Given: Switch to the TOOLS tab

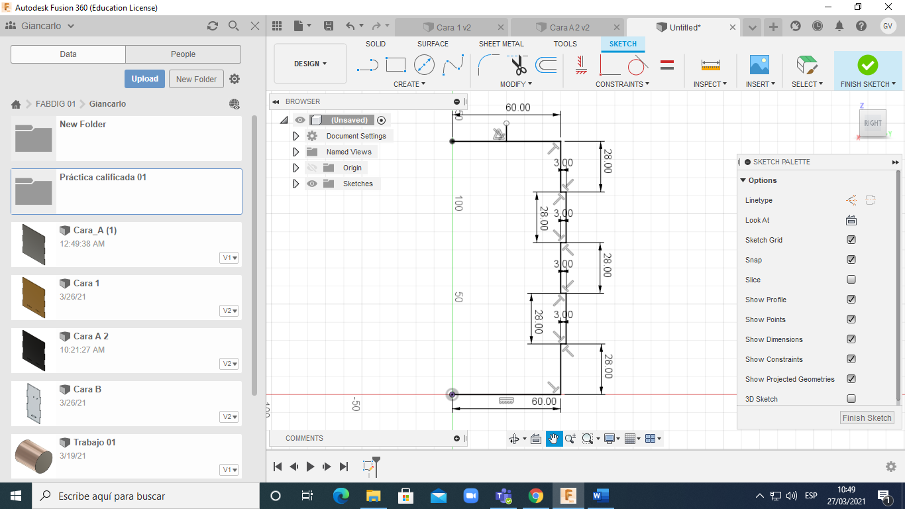Looking at the screenshot, I should 565,44.
